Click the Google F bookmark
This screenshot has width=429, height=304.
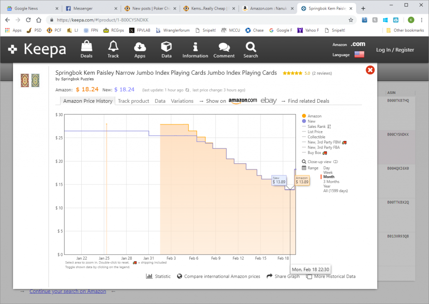pos(281,30)
